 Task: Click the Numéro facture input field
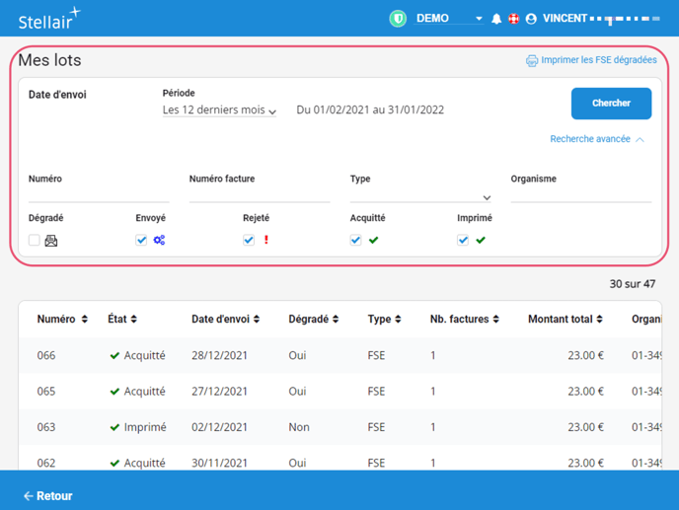point(259,195)
